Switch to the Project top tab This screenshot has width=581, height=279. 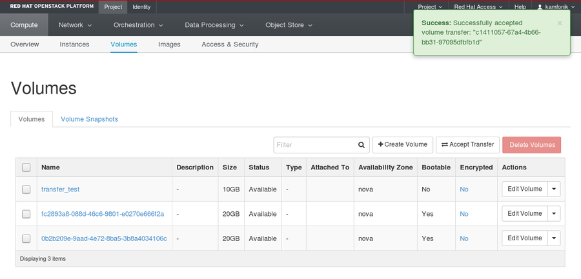tap(113, 7)
